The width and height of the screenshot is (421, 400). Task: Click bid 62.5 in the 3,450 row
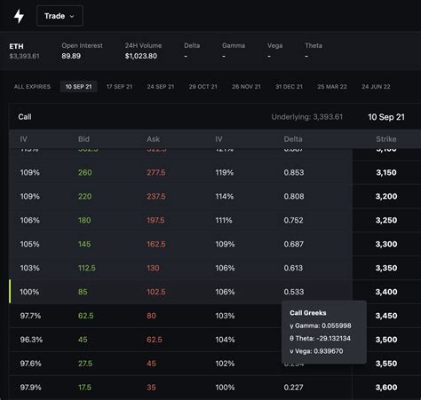86,316
